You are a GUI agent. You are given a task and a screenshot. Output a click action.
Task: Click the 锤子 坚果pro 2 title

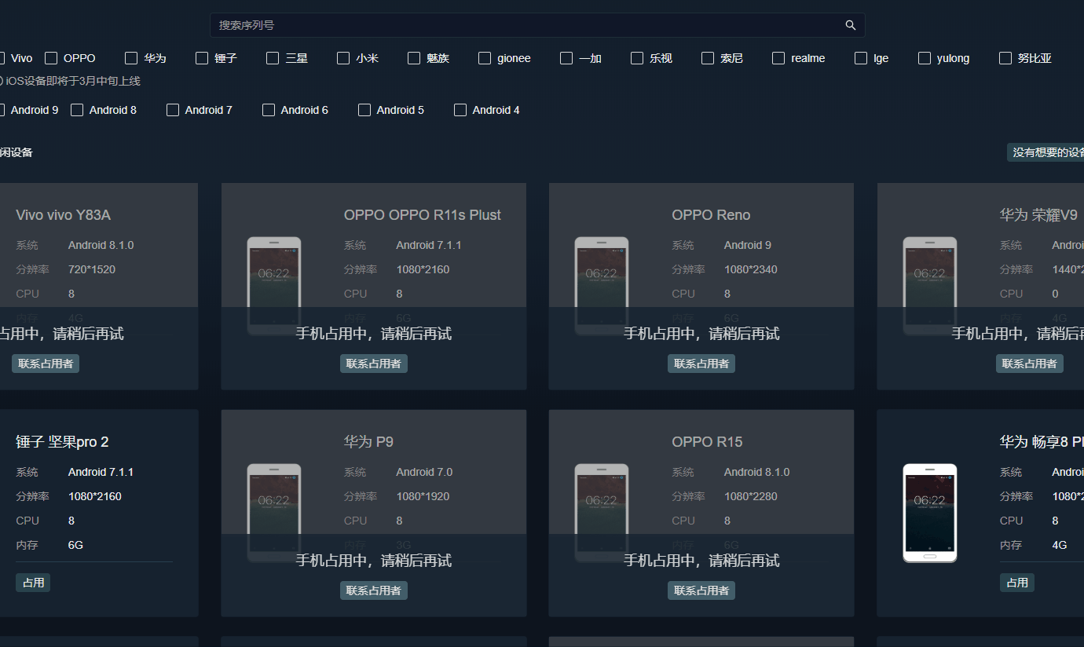coord(62,442)
